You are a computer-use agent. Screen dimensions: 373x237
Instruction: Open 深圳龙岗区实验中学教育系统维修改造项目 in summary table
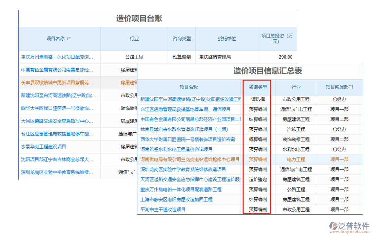pos(183,169)
